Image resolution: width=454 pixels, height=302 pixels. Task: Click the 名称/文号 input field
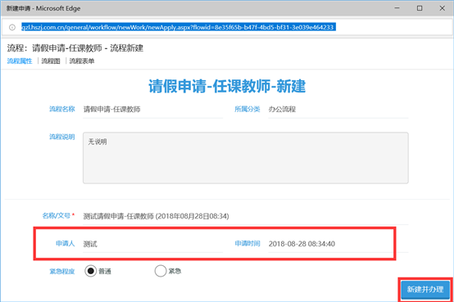[246, 216]
